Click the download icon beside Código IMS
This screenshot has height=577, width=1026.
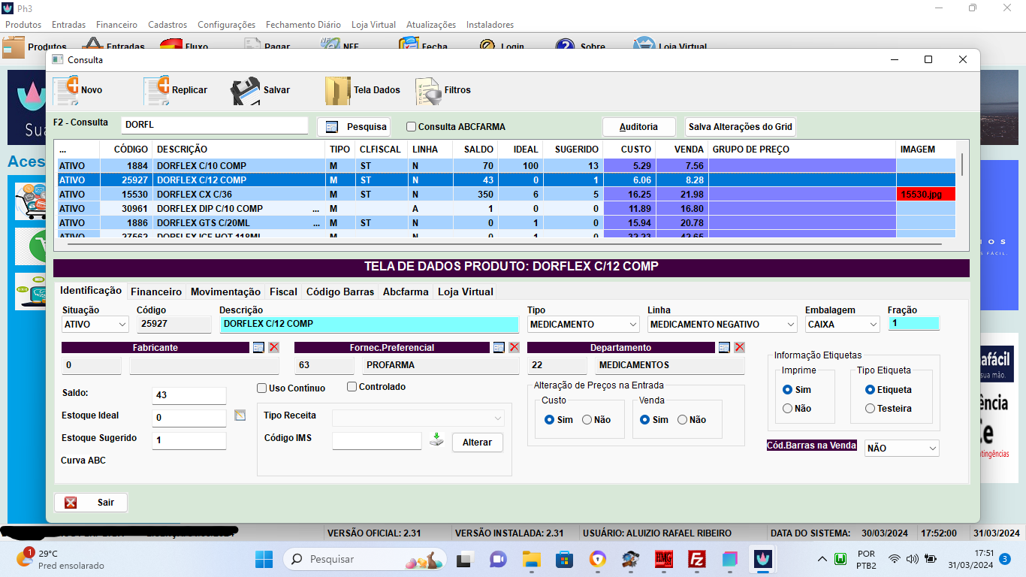click(436, 440)
